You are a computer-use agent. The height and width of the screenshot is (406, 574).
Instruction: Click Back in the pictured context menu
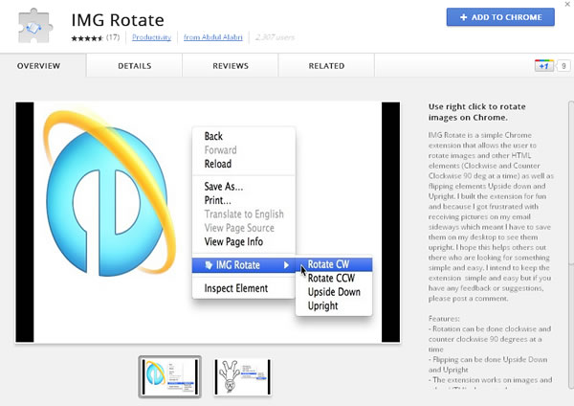[213, 136]
